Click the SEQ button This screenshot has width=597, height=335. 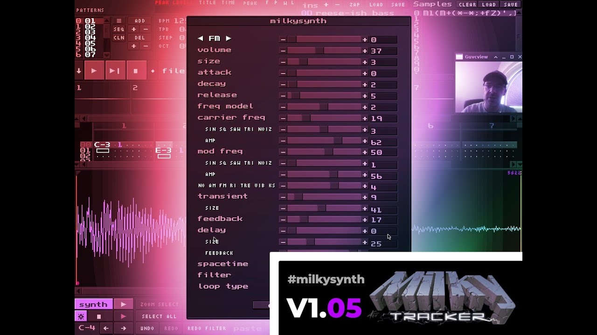tap(119, 29)
